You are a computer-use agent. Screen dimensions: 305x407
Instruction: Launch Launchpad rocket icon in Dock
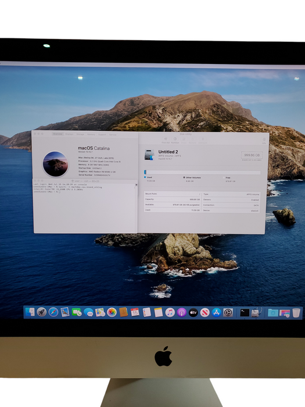pos(41,312)
